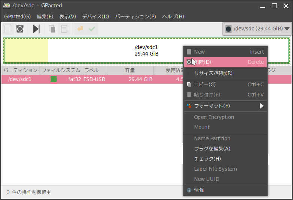Click the yellow used-space area in disk graphic

click(x=26, y=51)
